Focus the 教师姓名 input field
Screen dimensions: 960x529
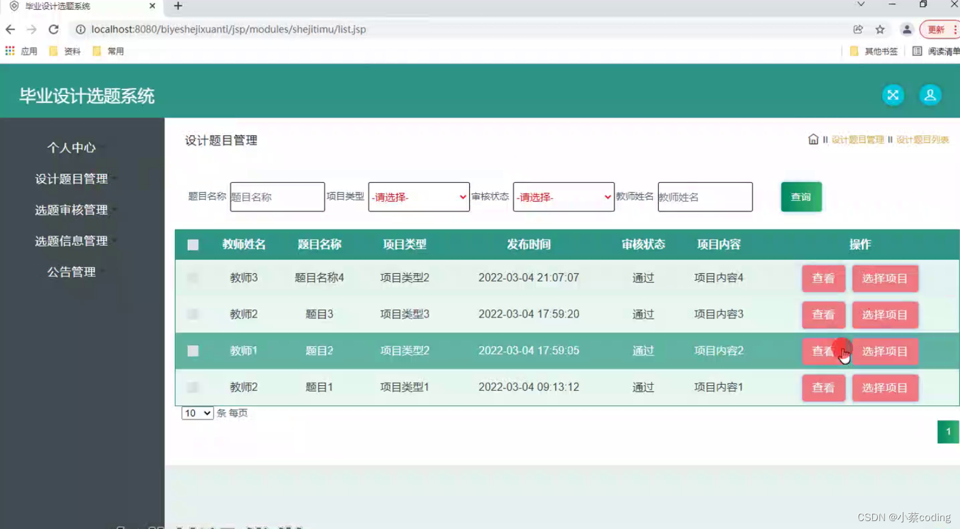point(705,197)
